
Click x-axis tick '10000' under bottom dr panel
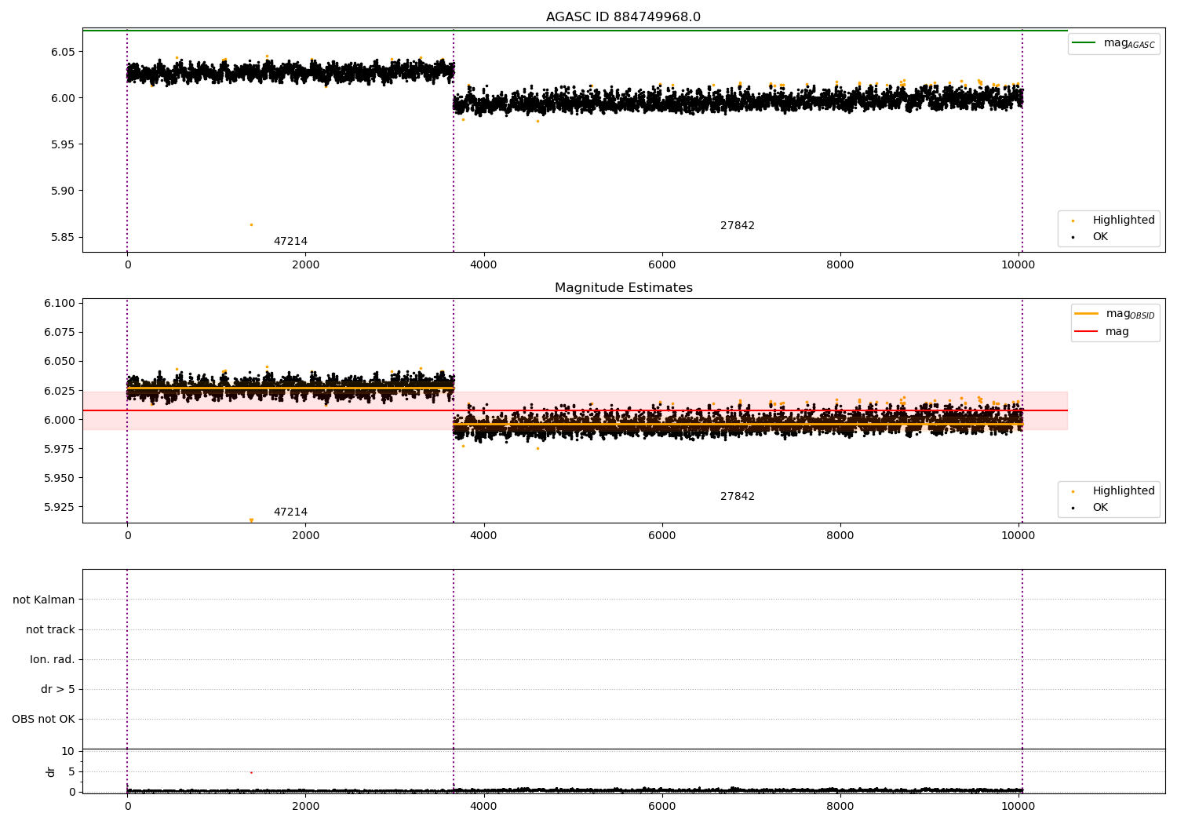tap(1018, 806)
